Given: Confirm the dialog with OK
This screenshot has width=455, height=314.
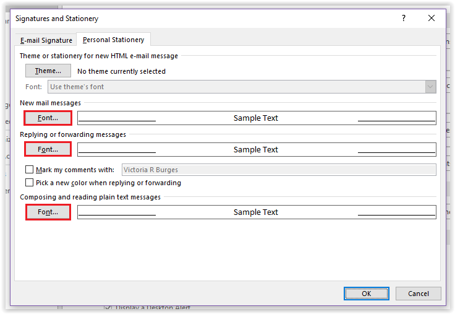Looking at the screenshot, I should pos(367,294).
